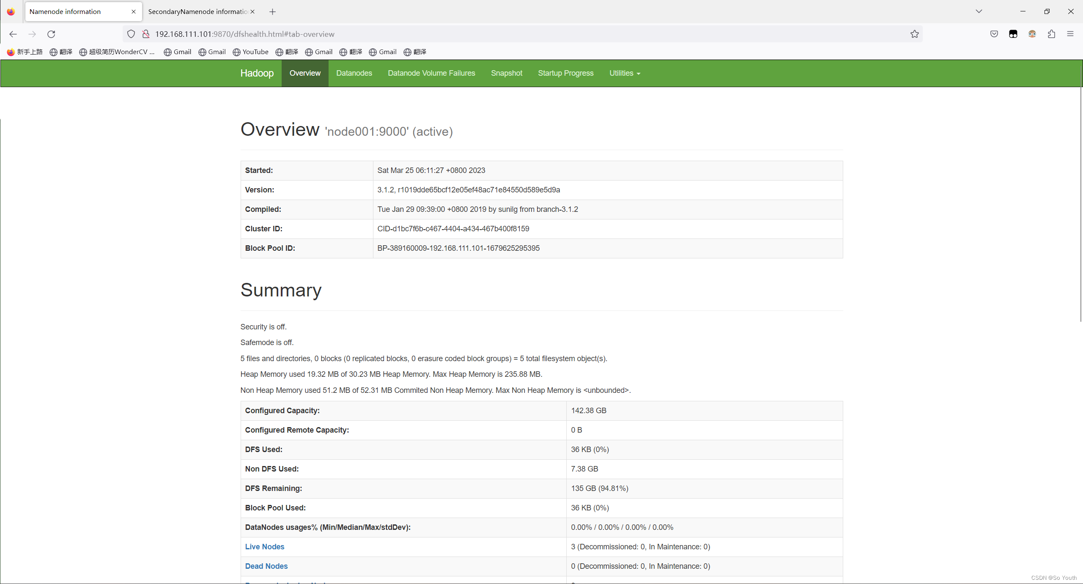Click the insecure connection lock icon
Viewport: 1083px width, 584px height.
coord(146,34)
